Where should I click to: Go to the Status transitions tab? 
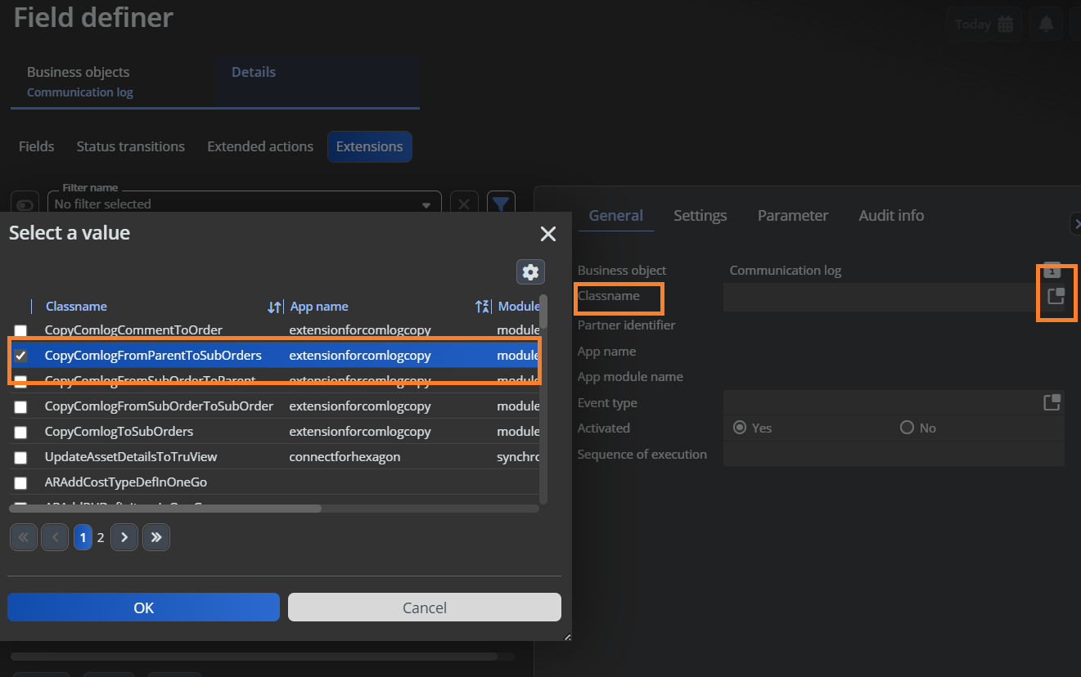tap(131, 146)
